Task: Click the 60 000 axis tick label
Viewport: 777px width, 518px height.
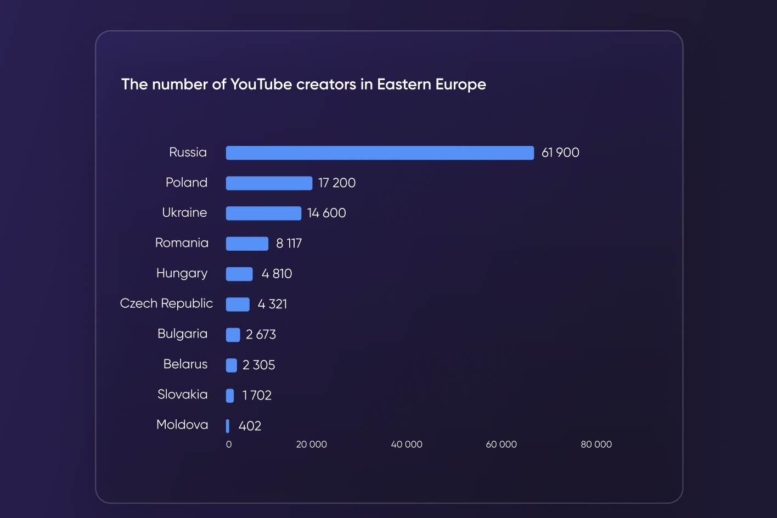Action: pyautogui.click(x=502, y=444)
